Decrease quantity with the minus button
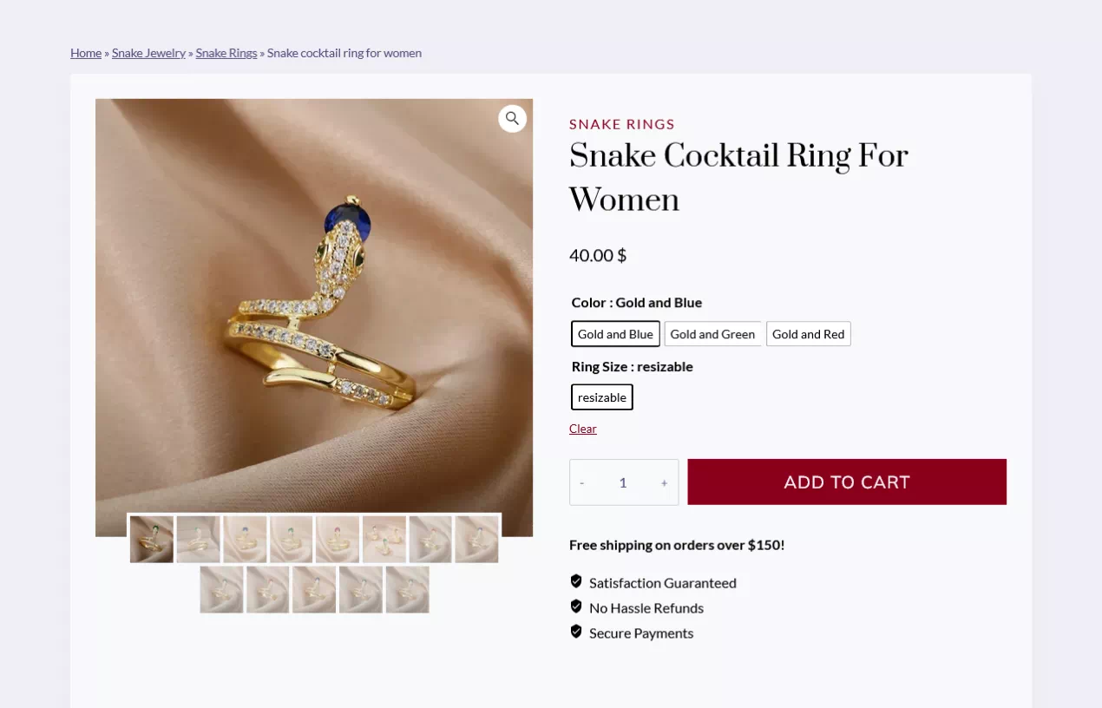This screenshot has height=708, width=1102. (x=581, y=482)
